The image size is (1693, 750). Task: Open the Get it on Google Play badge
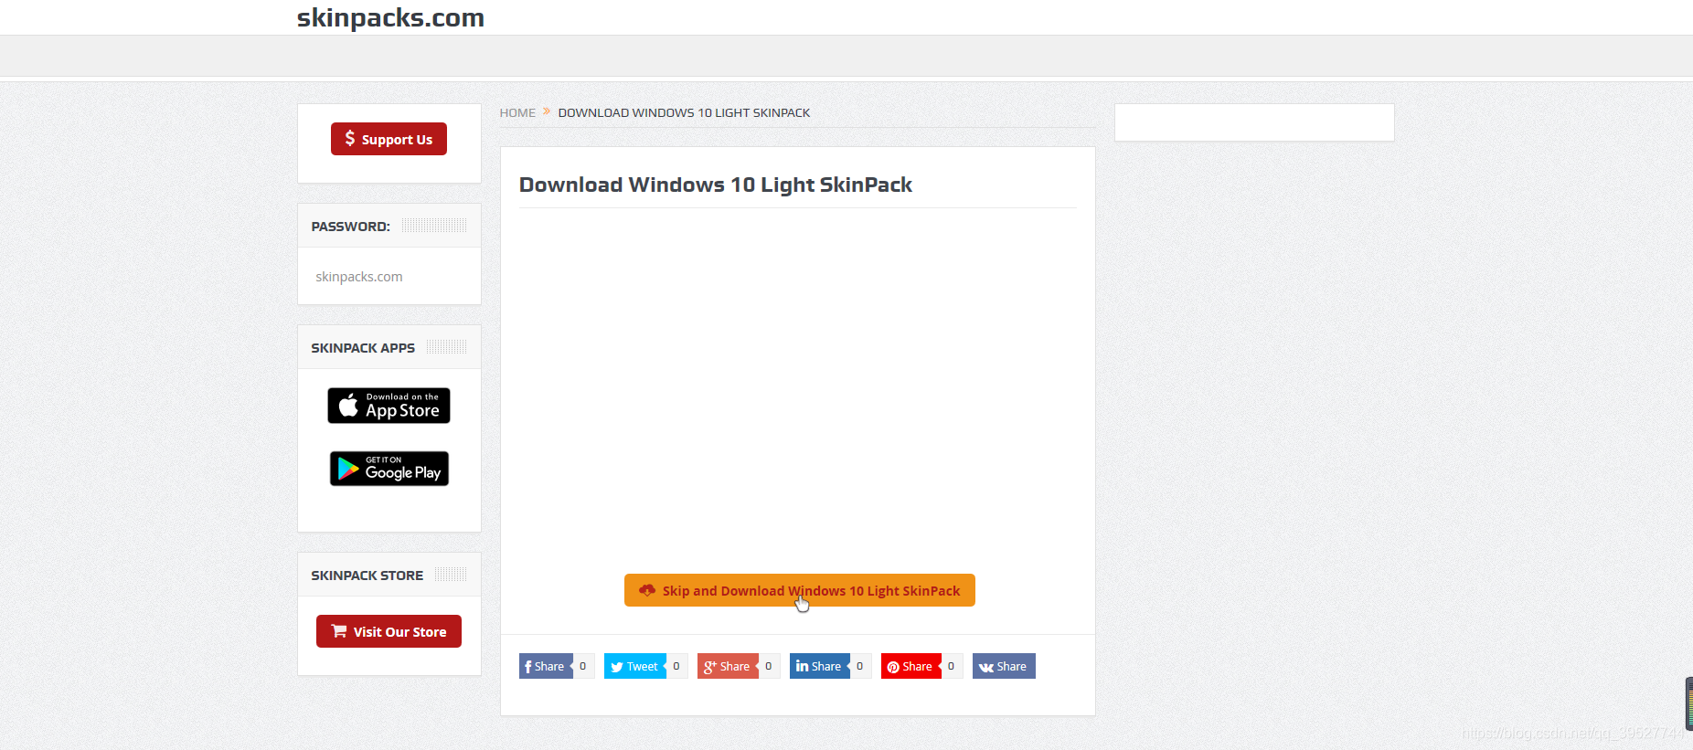pos(389,469)
